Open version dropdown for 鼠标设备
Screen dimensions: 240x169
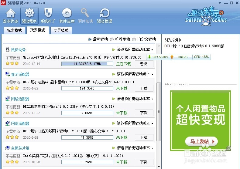tap(133, 50)
